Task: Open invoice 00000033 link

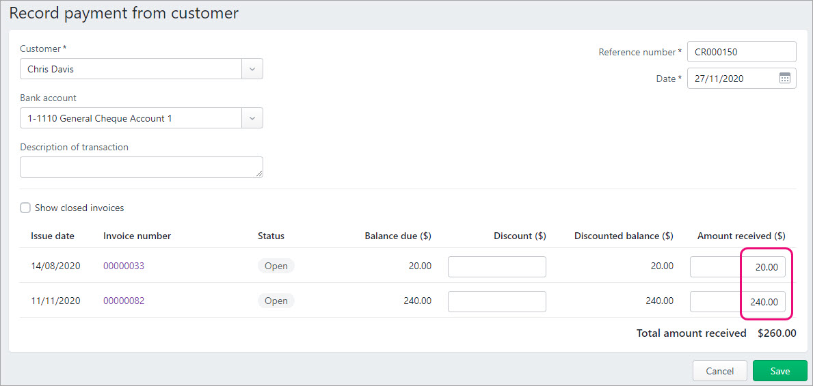Action: pos(124,266)
